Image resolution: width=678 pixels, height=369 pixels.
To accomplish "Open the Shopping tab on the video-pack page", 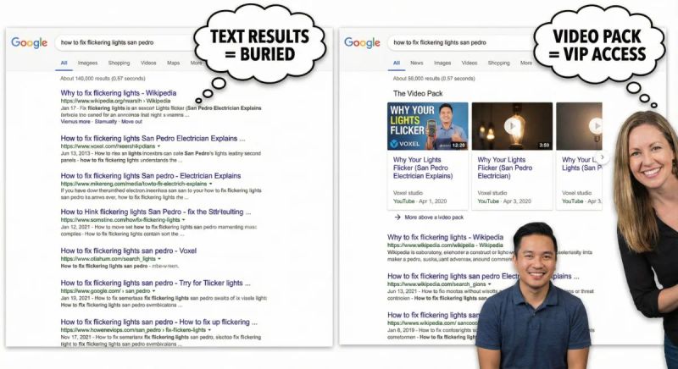I will click(499, 63).
